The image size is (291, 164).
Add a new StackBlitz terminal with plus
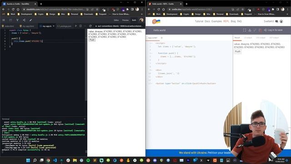point(85,118)
